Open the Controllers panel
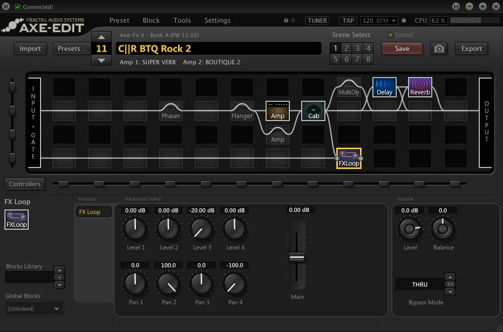Screen dimensions: 503x332 coord(25,184)
